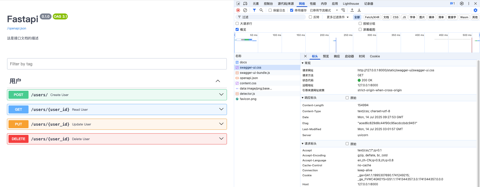Click the network overview timeline
Image resolution: width=480 pixels, height=187 pixels.
click(357, 42)
